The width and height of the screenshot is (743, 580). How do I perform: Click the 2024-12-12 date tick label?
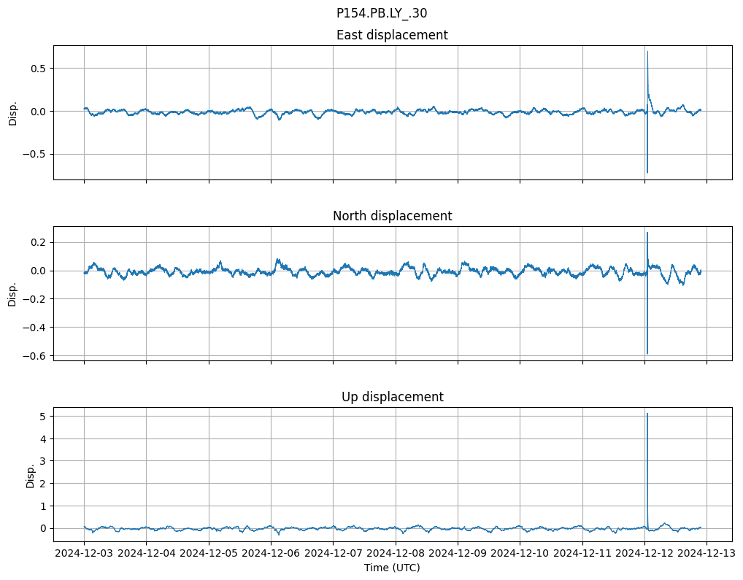(x=645, y=554)
